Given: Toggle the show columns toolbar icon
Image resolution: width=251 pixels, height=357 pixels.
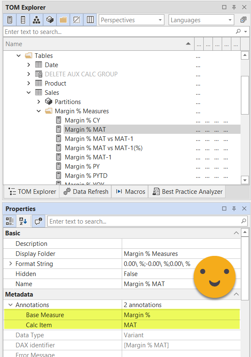Looking at the screenshot, I should [x=23, y=20].
